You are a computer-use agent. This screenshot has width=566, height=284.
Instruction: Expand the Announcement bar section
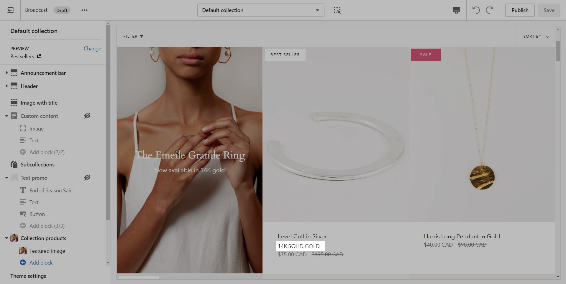[x=6, y=73]
